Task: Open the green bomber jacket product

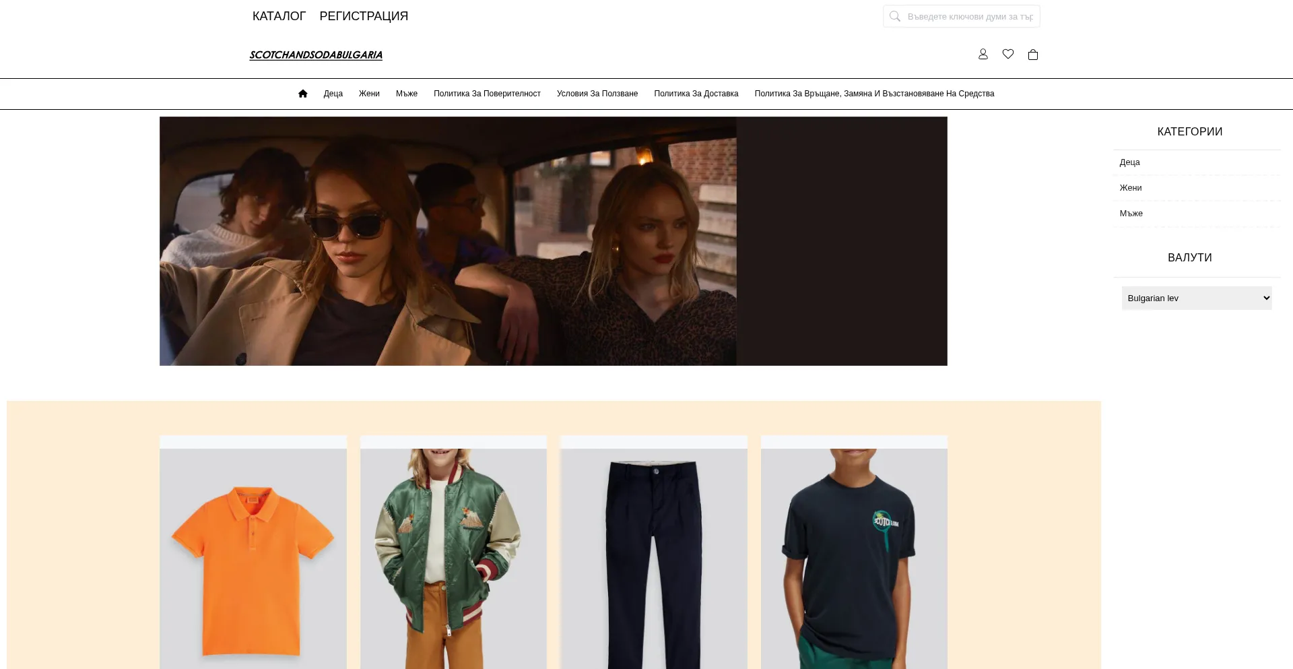Action: point(453,559)
